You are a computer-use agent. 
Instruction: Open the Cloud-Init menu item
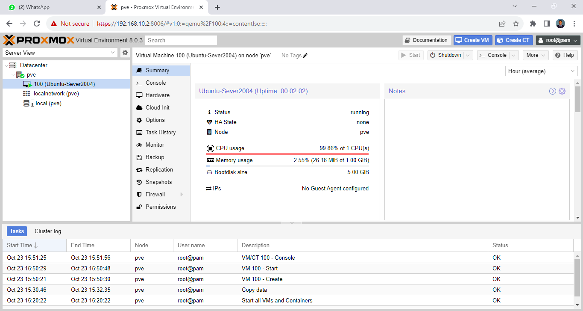pyautogui.click(x=161, y=108)
